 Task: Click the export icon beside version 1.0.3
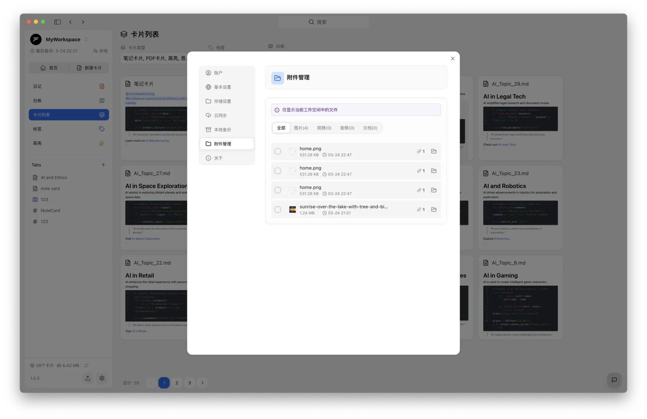pos(88,378)
